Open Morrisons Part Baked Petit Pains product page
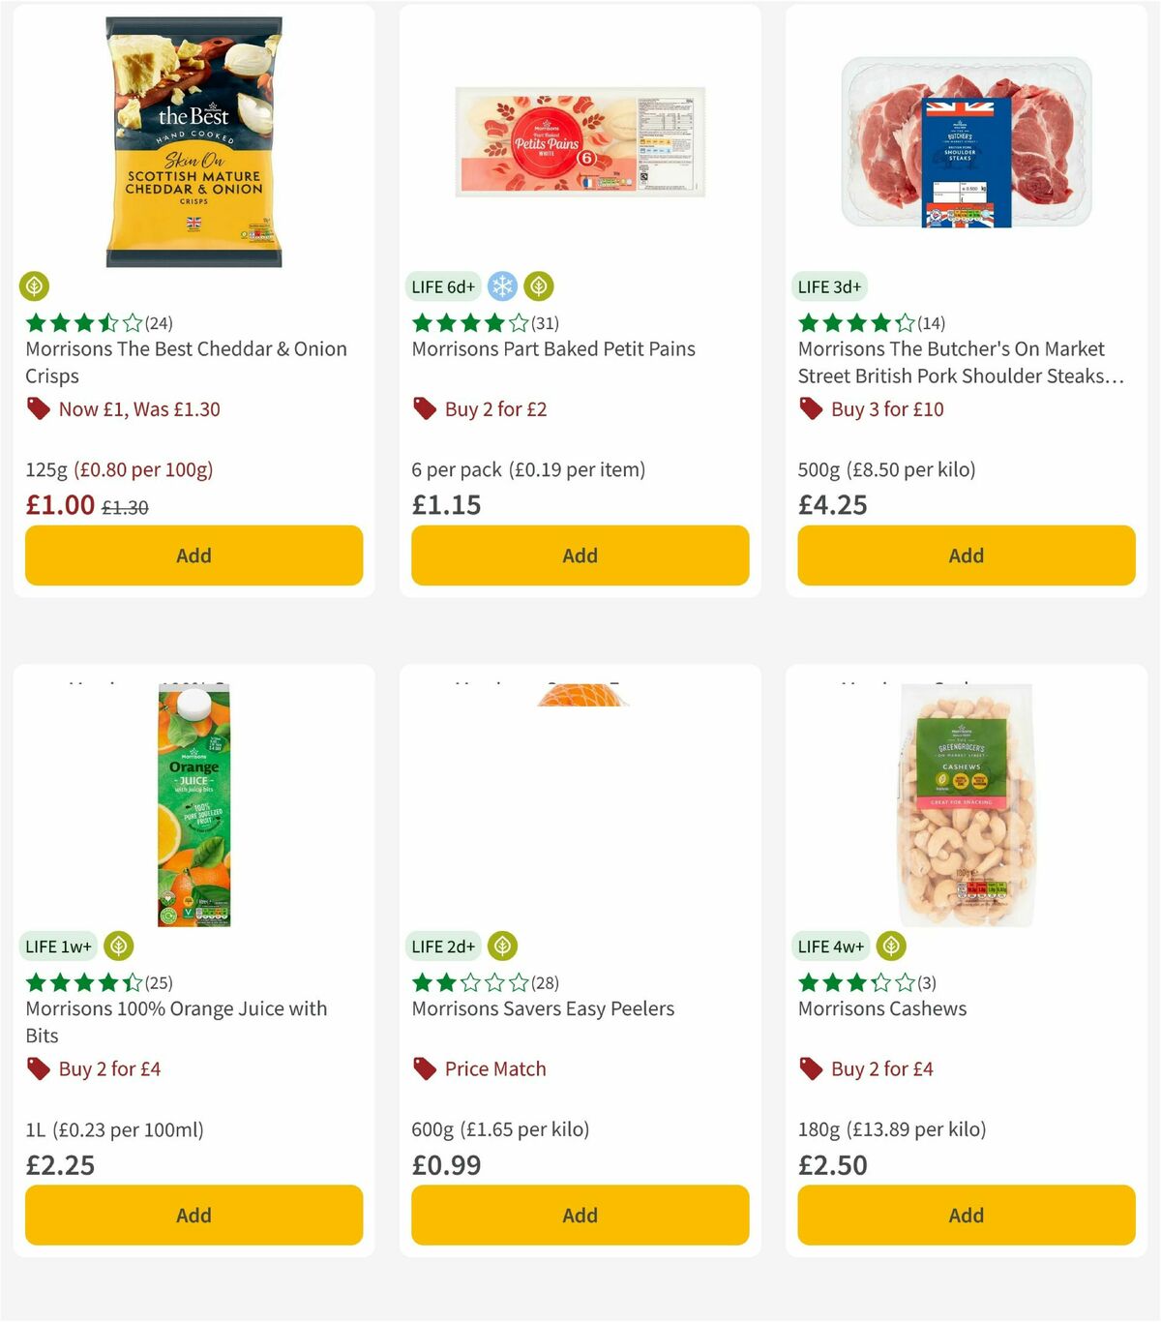Viewport: 1161px width, 1322px height. point(554,348)
